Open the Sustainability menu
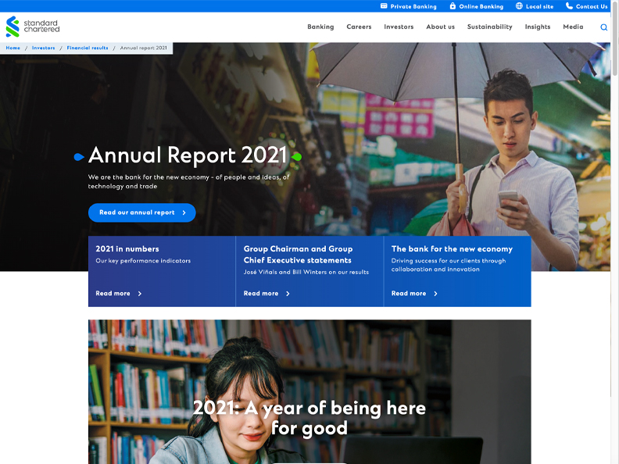 [489, 27]
